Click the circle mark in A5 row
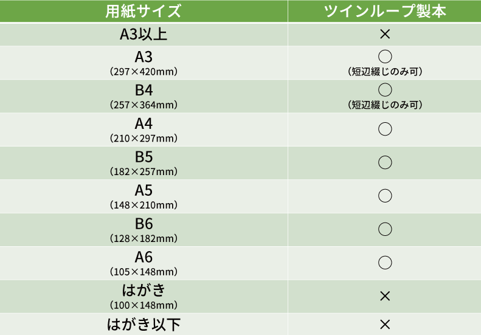The image size is (481, 335). click(384, 196)
